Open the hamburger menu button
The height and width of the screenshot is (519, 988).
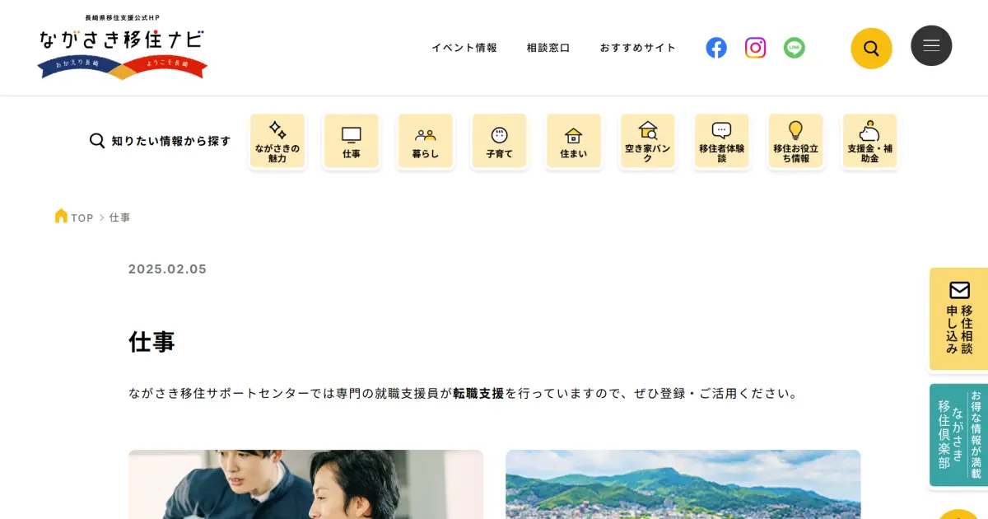(x=931, y=46)
